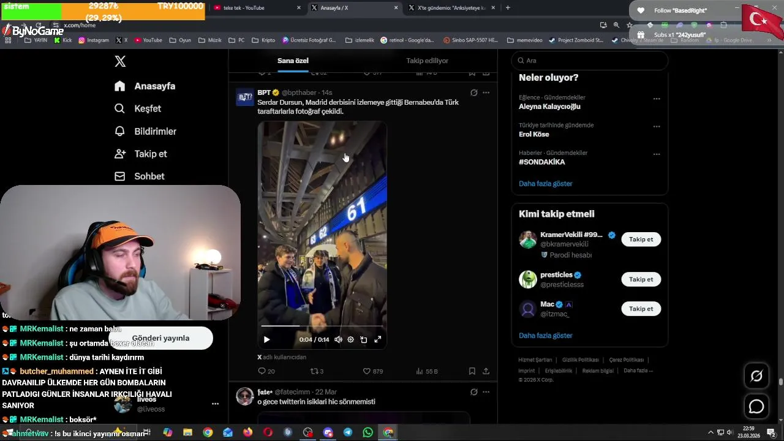Image resolution: width=784 pixels, height=441 pixels.
Task: Follow KramerVekili account
Action: pos(641,239)
